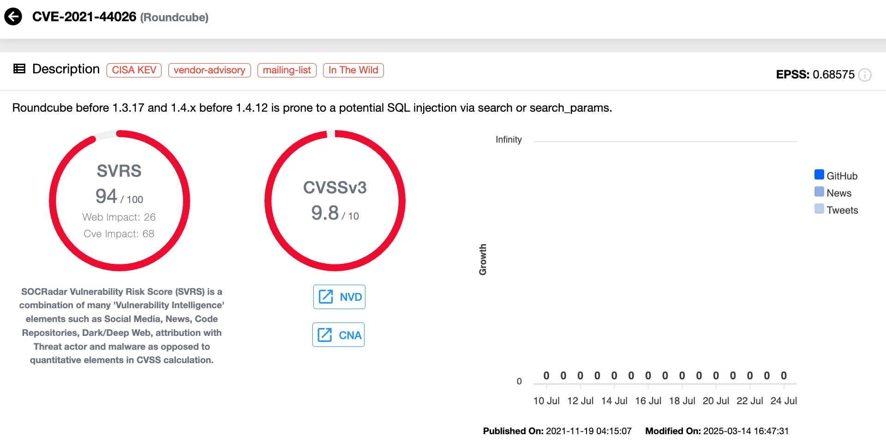
Task: Click the CISA KEV tag
Action: (134, 70)
